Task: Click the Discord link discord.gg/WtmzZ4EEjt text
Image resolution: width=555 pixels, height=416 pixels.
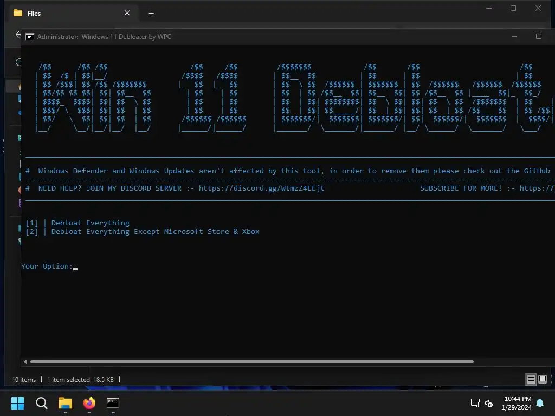Action: (261, 188)
